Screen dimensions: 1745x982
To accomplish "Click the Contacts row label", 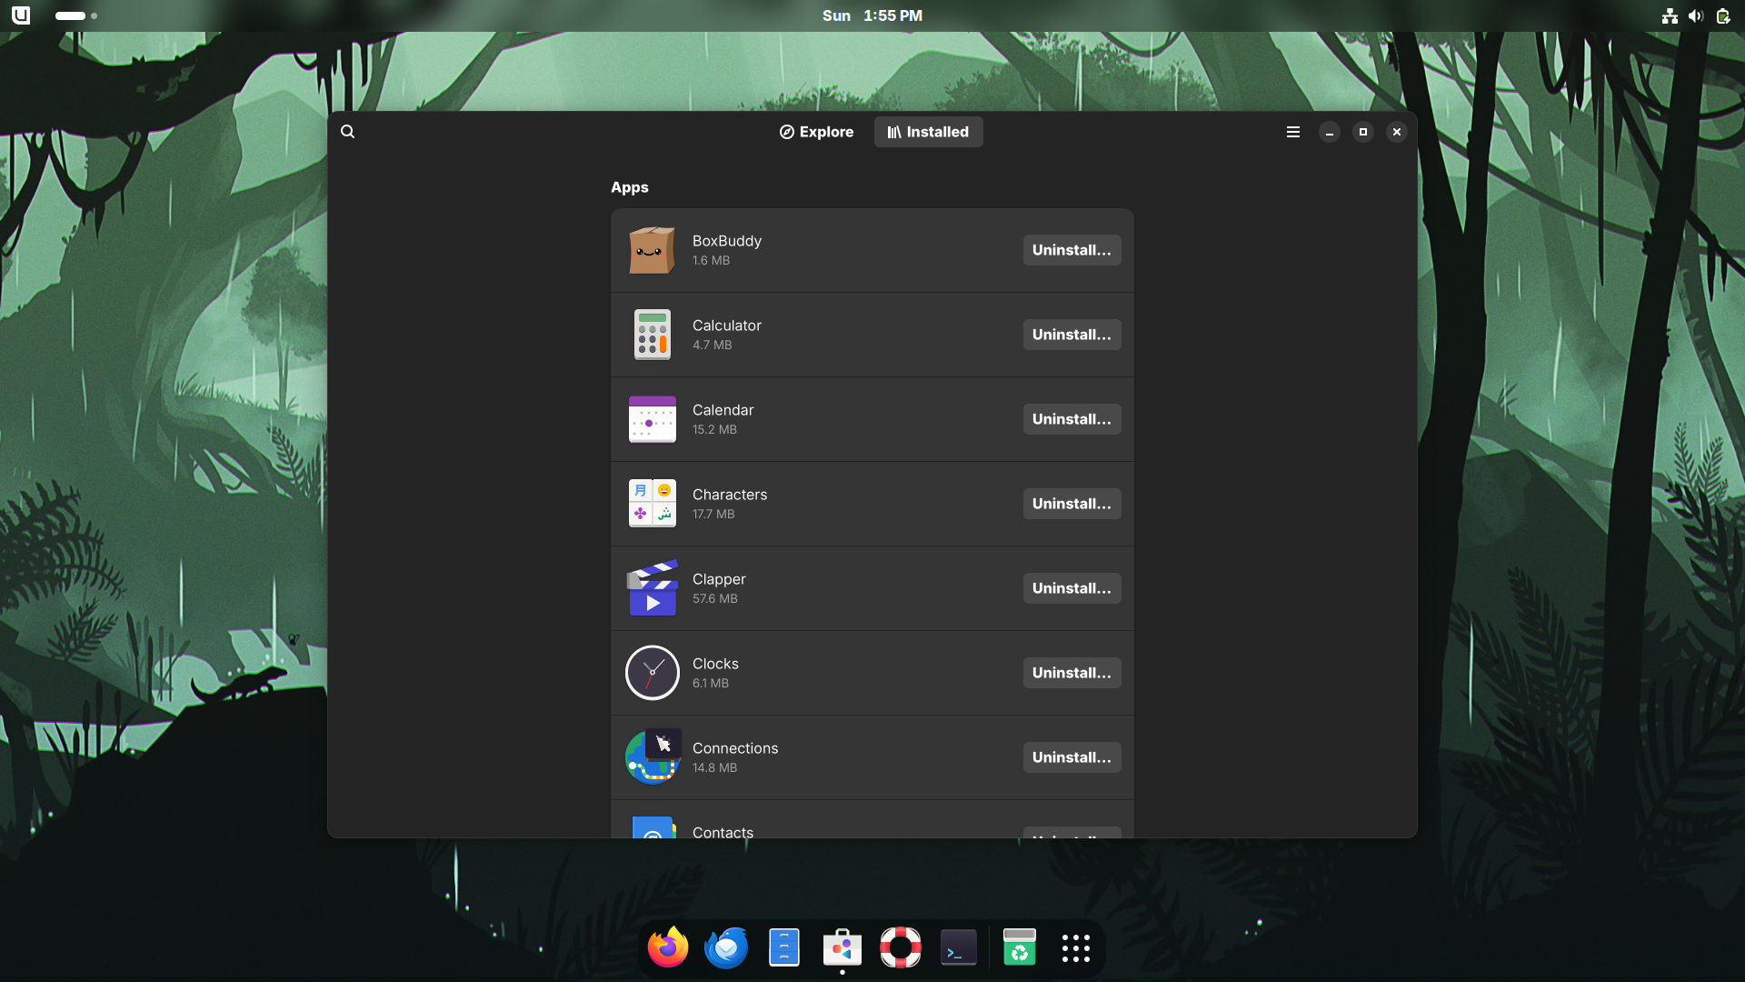I will tap(723, 832).
